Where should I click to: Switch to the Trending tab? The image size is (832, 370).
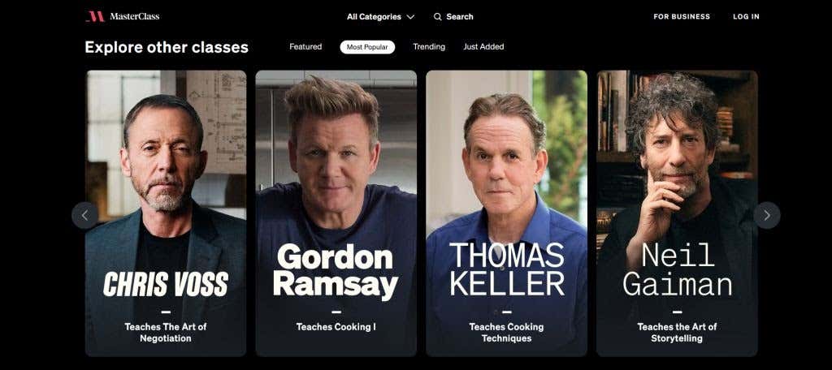[429, 46]
